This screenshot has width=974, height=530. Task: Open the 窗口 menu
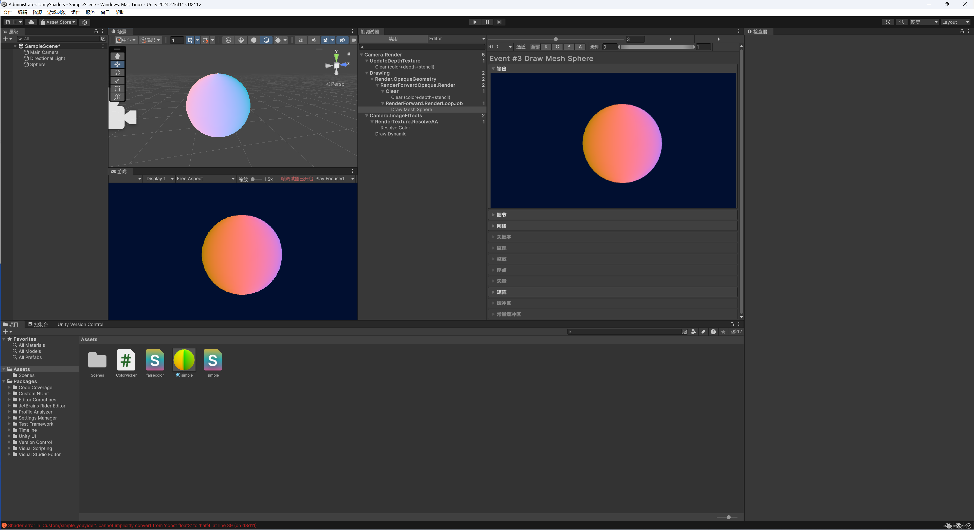[x=105, y=12]
